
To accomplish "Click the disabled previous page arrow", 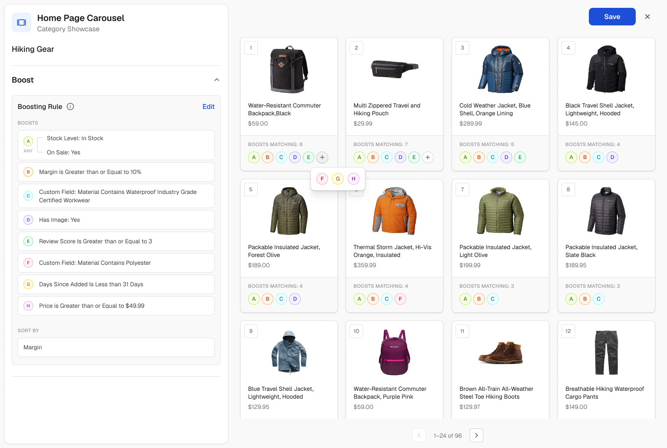I will [x=419, y=435].
